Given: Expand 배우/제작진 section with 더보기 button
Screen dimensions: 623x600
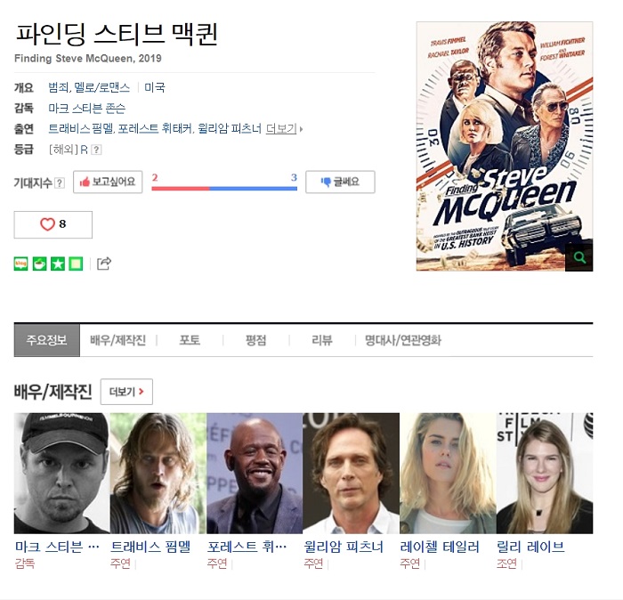Looking at the screenshot, I should 126,392.
